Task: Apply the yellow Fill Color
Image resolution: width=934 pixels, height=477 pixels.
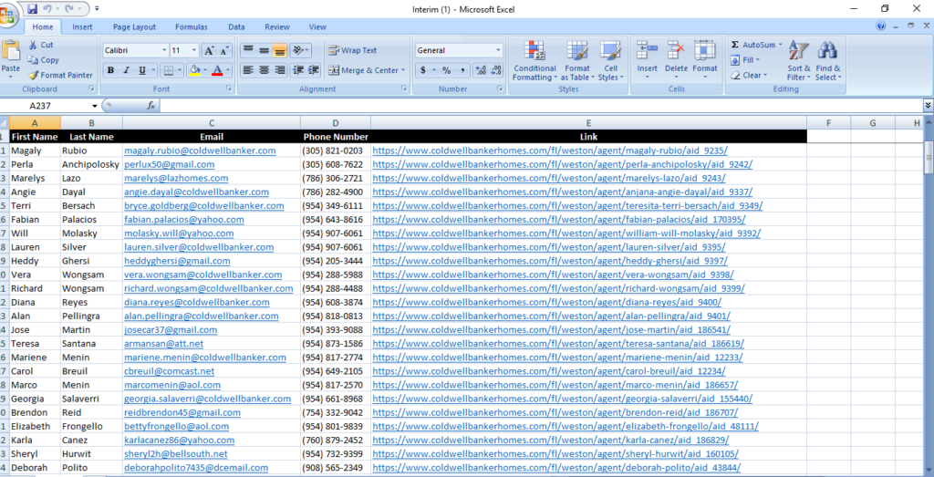Action: tap(194, 70)
